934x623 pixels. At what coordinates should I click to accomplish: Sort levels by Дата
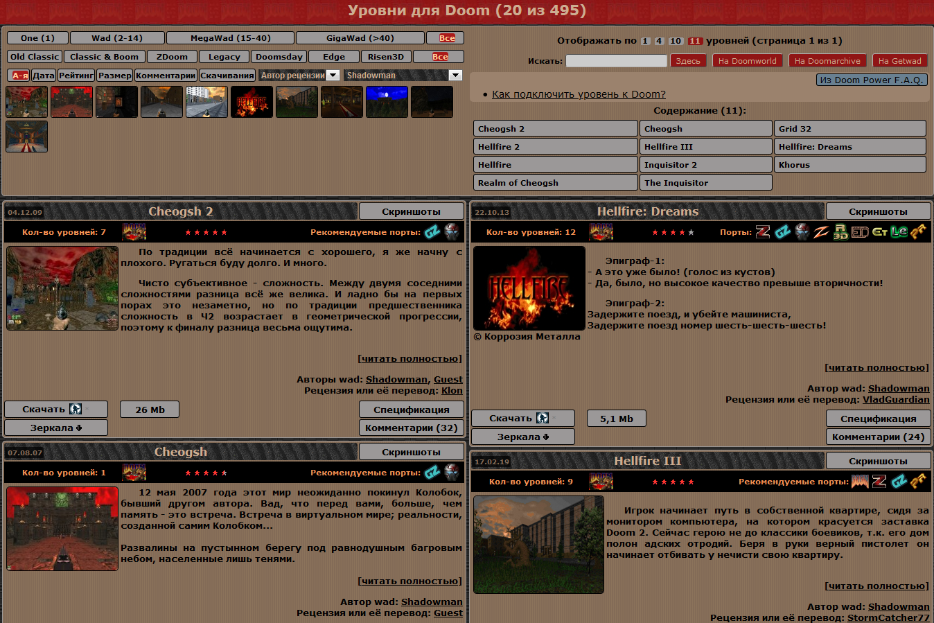point(44,75)
